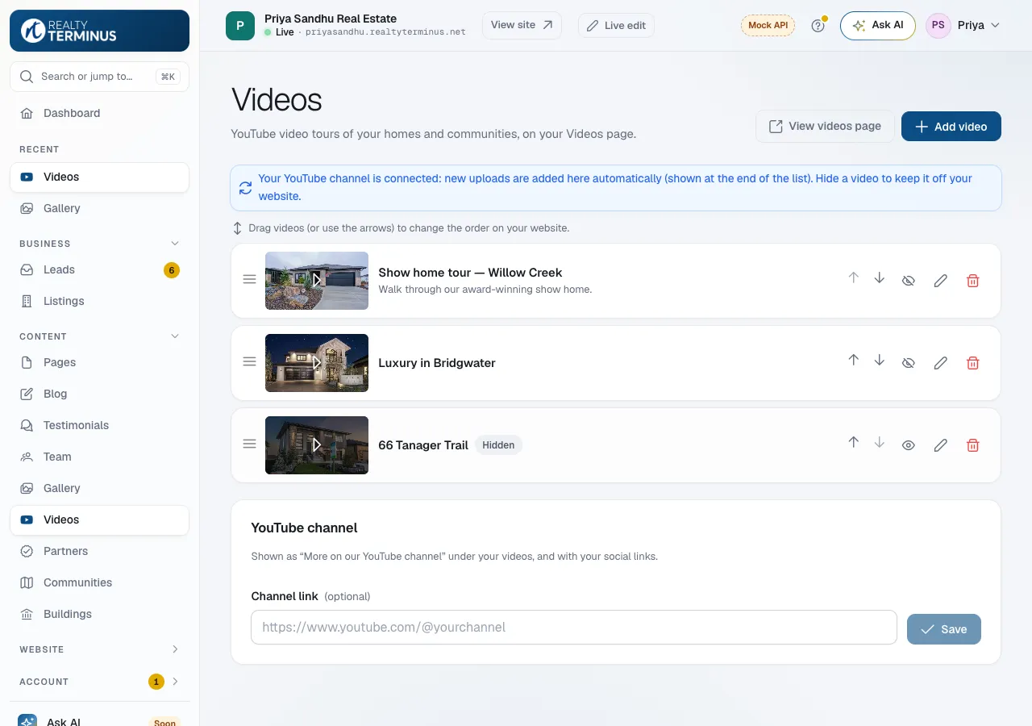
Task: Delete the Show home tour video
Action: click(973, 281)
